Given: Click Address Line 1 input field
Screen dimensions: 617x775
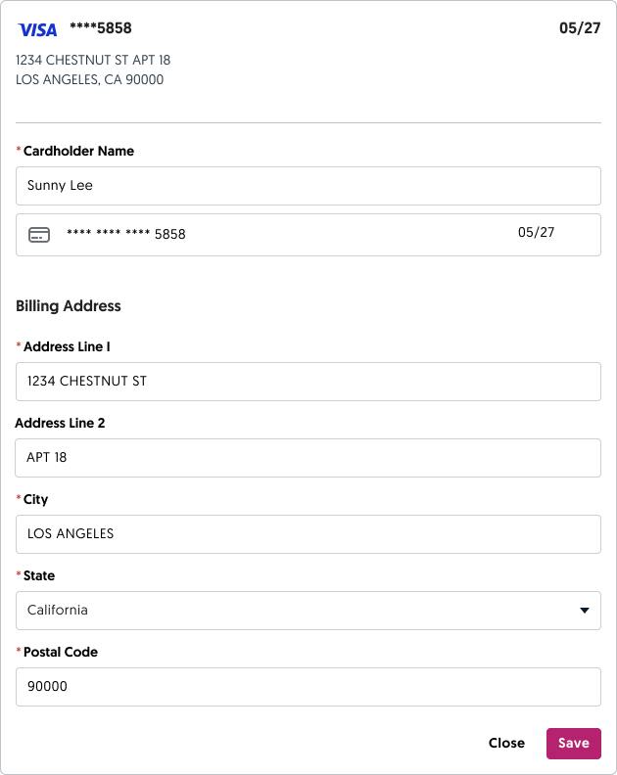Looking at the screenshot, I should [x=308, y=382].
